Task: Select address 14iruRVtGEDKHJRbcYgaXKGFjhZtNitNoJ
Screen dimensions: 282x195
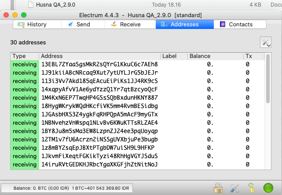Action: (99, 164)
